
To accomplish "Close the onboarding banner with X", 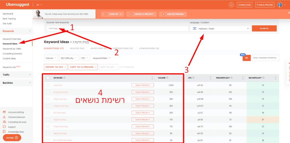I will pyautogui.click(x=289, y=12).
